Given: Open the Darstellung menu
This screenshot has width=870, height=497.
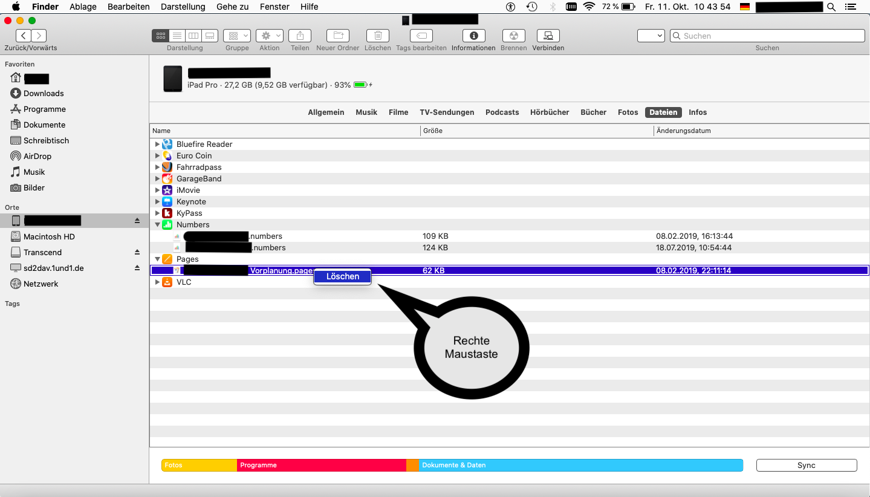Looking at the screenshot, I should pyautogui.click(x=183, y=7).
